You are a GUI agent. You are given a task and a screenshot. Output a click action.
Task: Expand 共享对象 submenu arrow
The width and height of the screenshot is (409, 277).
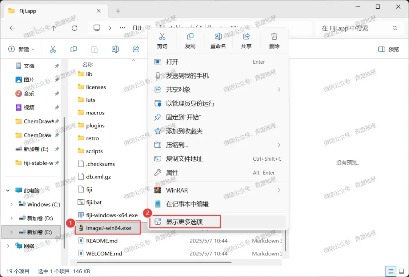pyautogui.click(x=279, y=89)
